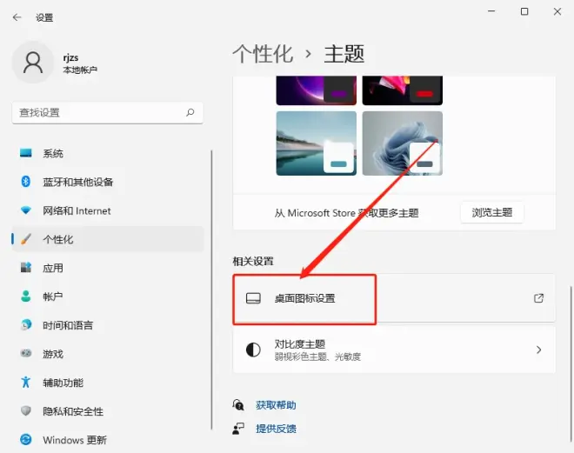Click the 设置 window title
574x453 pixels.
(x=44, y=17)
